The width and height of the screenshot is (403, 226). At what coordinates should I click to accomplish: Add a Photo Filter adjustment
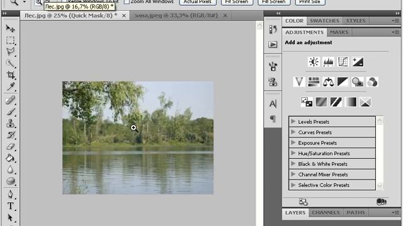[358, 82]
